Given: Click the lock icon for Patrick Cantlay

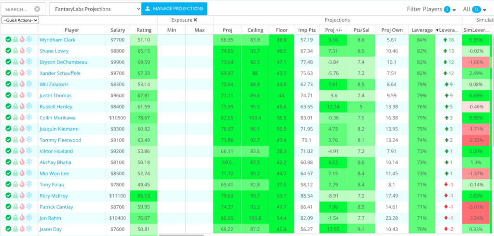Looking at the screenshot, I should [x=15, y=207].
